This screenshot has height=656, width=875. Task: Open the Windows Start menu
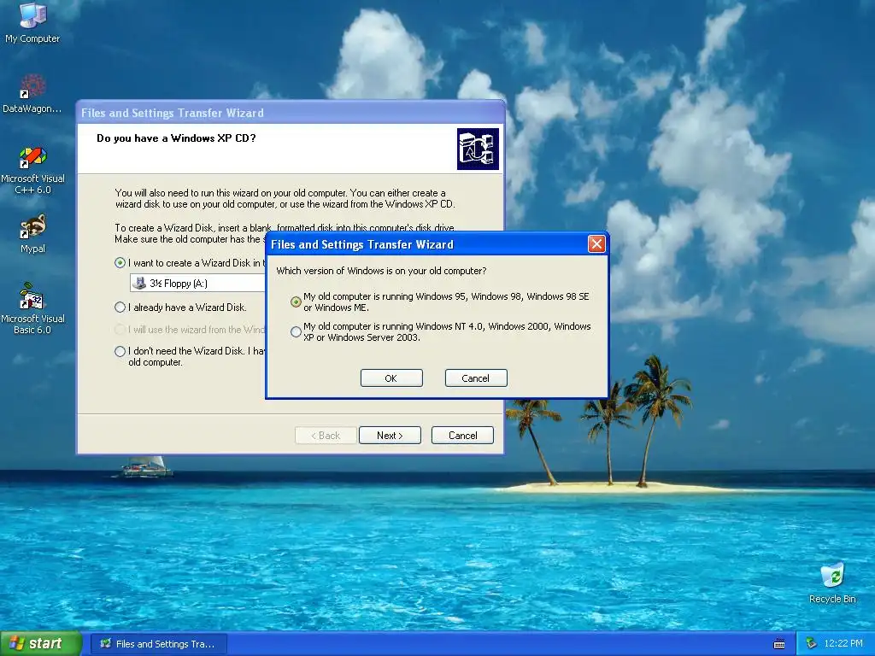coord(40,644)
